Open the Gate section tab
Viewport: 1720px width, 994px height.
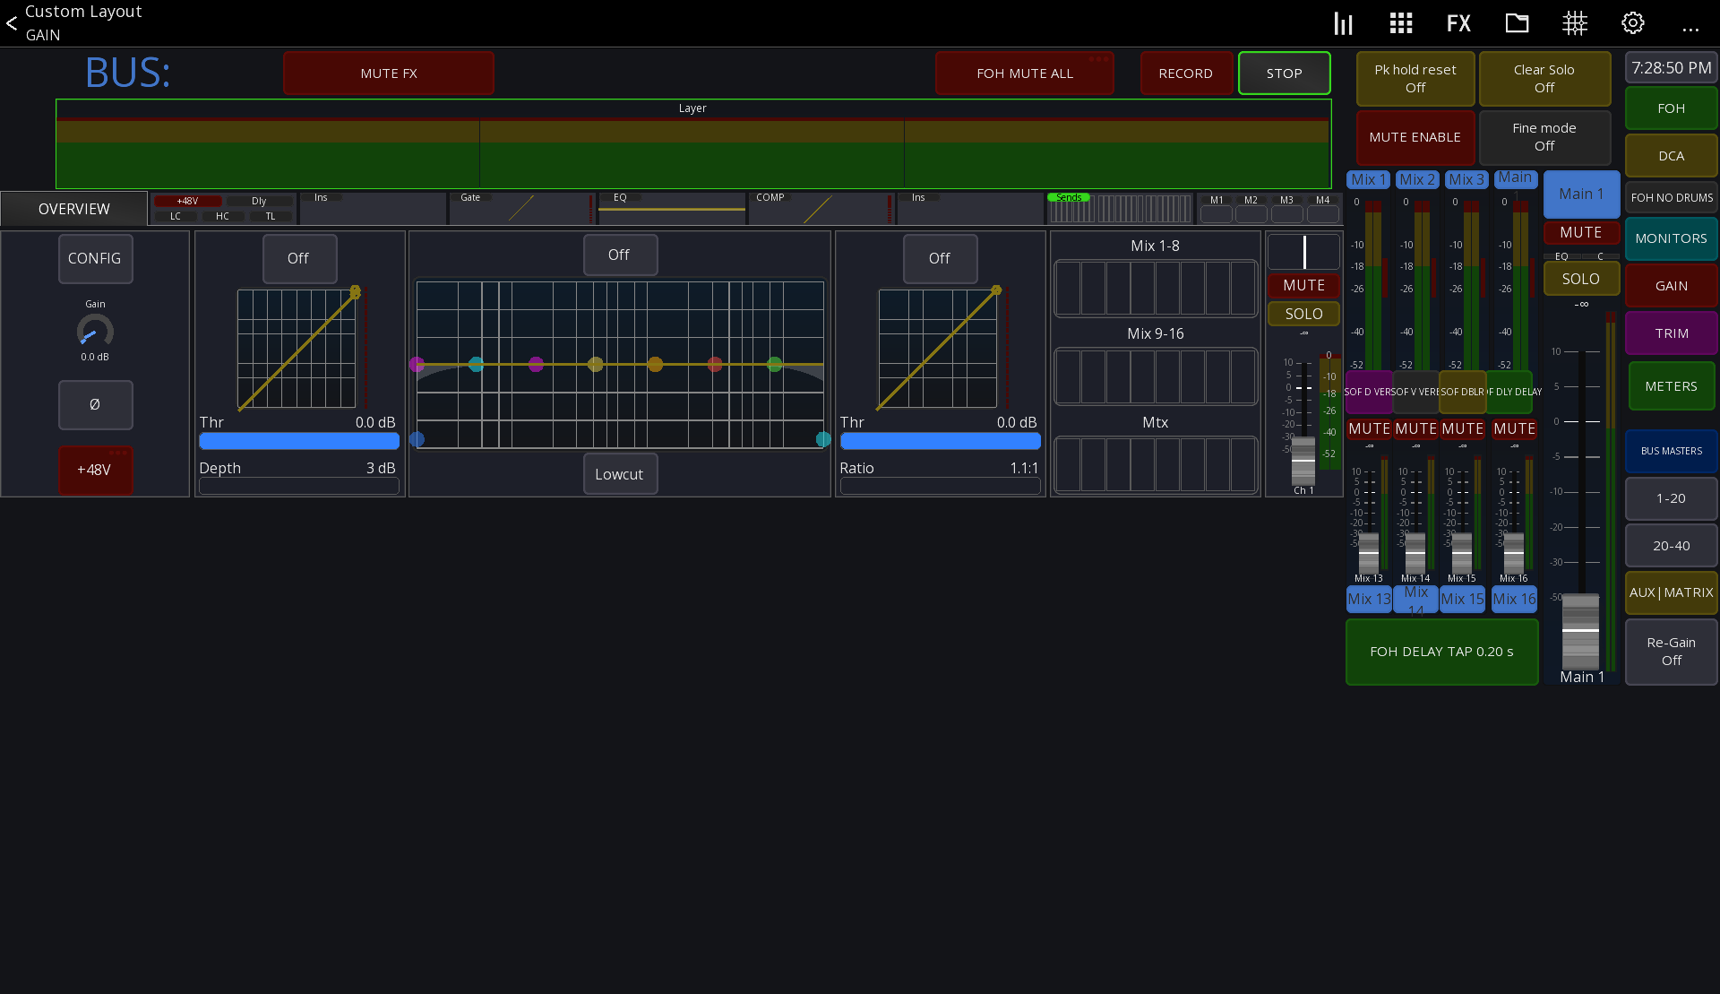click(522, 208)
